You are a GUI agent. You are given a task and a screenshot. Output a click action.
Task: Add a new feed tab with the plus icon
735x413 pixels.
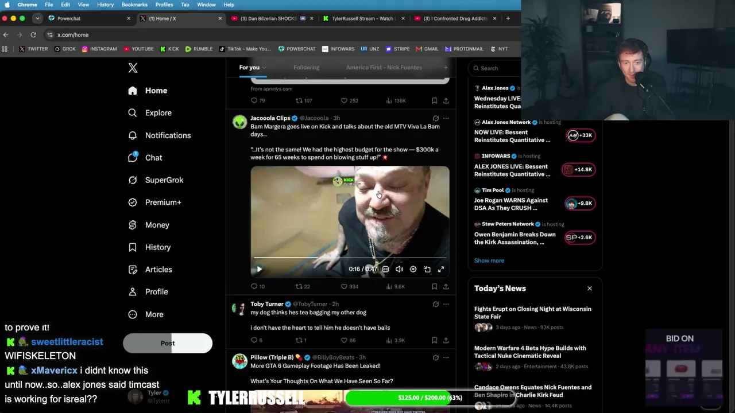pos(446,68)
